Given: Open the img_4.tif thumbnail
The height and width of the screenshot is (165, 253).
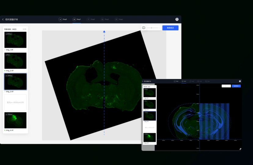Looking at the screenshot, I should (15, 120).
